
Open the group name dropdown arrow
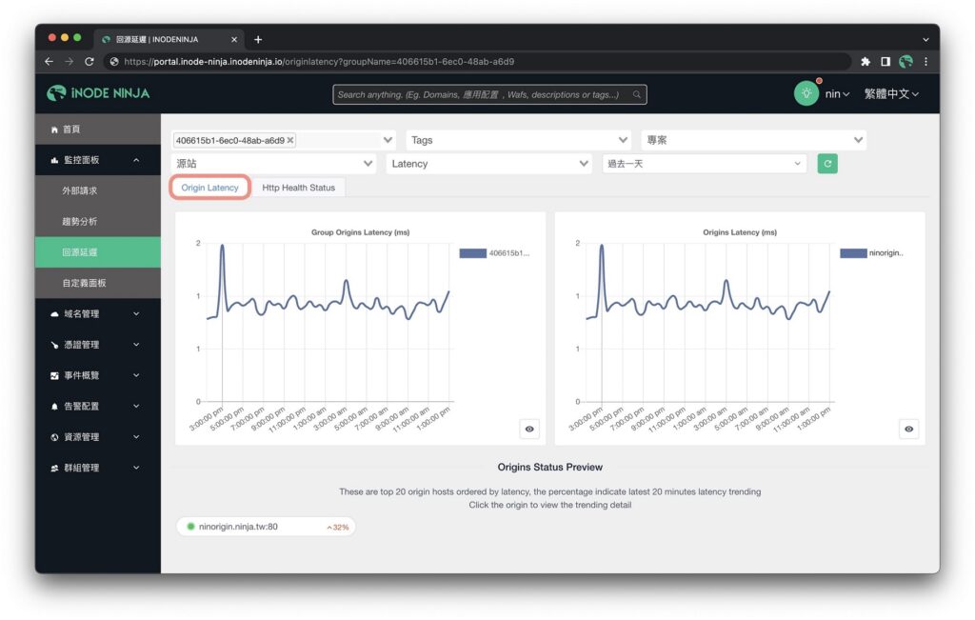pos(388,140)
